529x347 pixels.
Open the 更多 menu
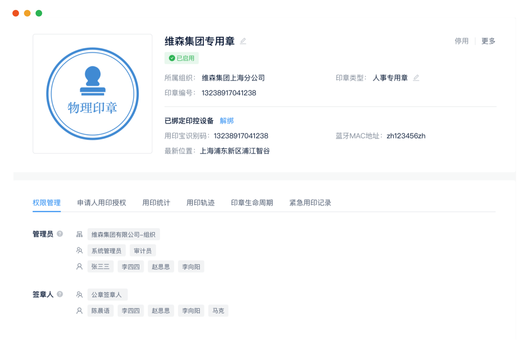(488, 41)
